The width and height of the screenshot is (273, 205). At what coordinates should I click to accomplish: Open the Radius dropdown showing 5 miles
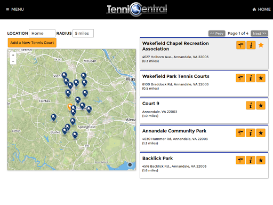(x=83, y=33)
